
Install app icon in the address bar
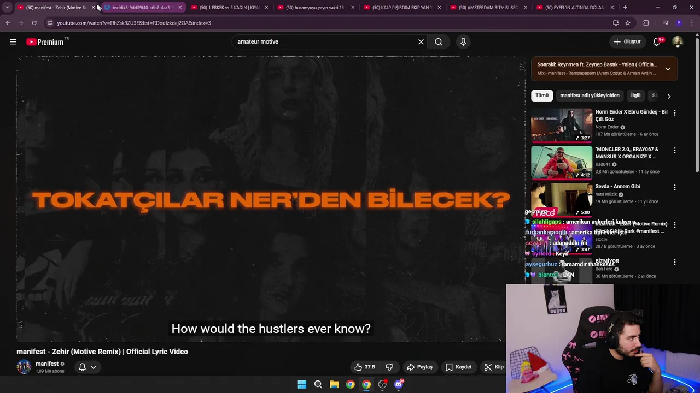(616, 23)
